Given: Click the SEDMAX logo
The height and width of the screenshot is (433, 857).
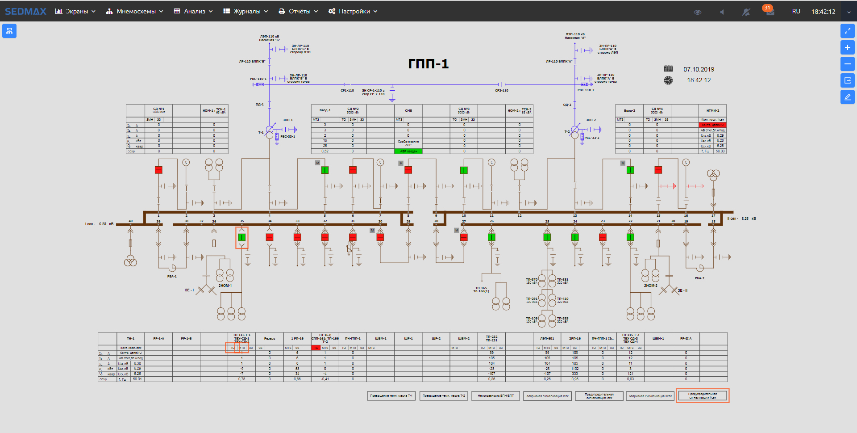Looking at the screenshot, I should tap(25, 11).
